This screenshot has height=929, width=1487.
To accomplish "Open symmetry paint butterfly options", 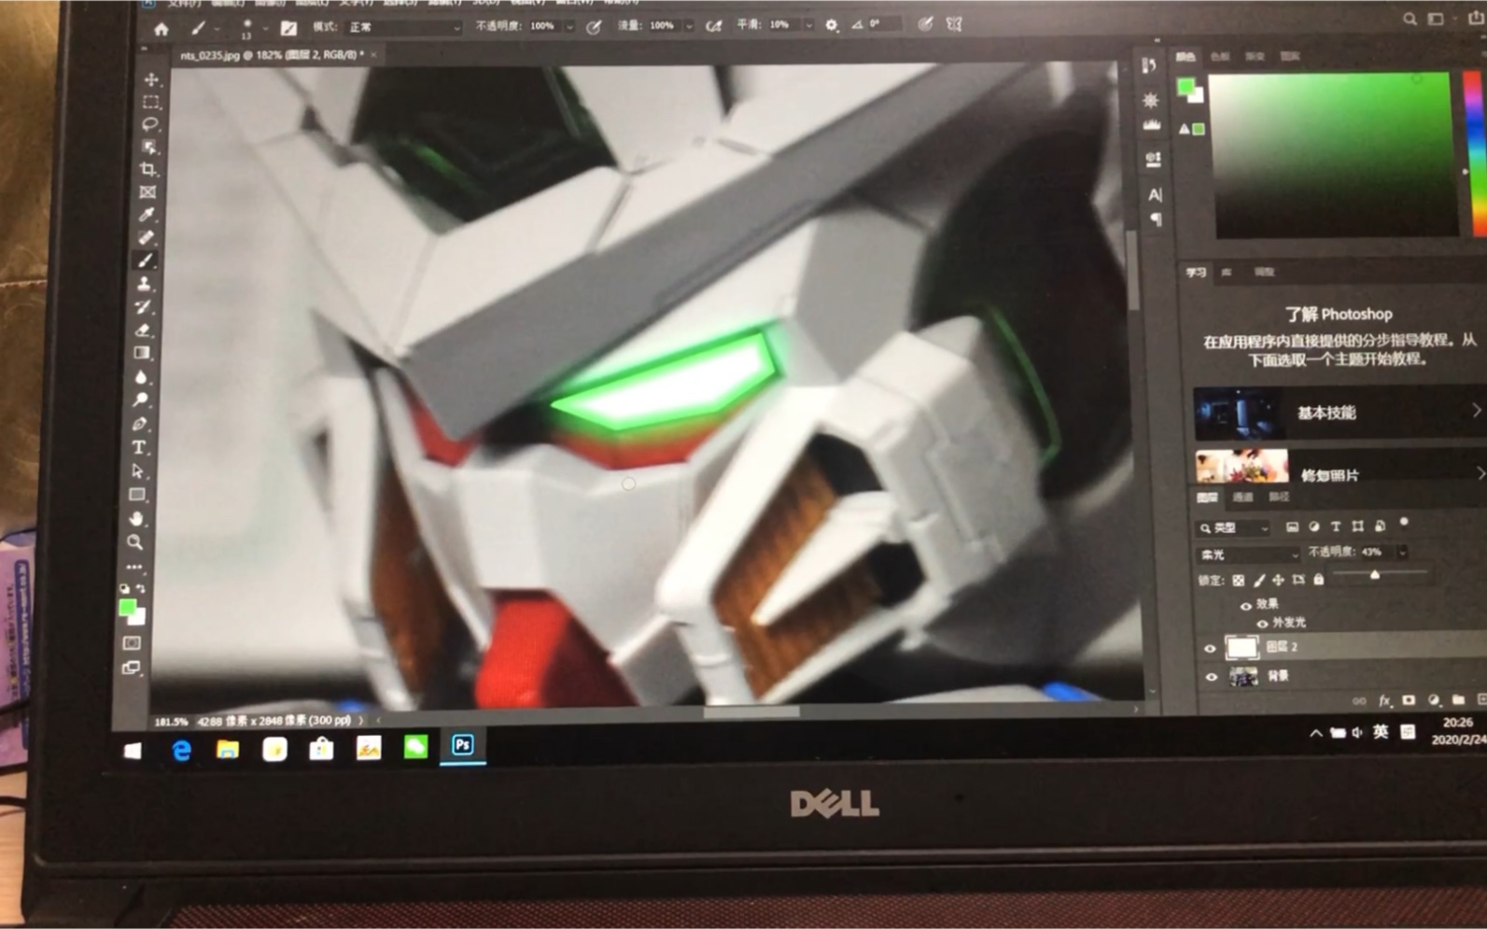I will tap(954, 24).
